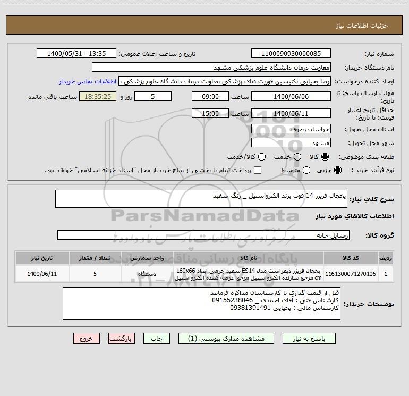Click delivery city field مشهد
Image resolution: width=409 pixels, height=396 pixels.
click(291, 143)
